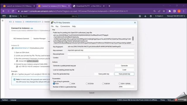
Task: Open the instance ID link under Instance ID
Action: pos(22,48)
